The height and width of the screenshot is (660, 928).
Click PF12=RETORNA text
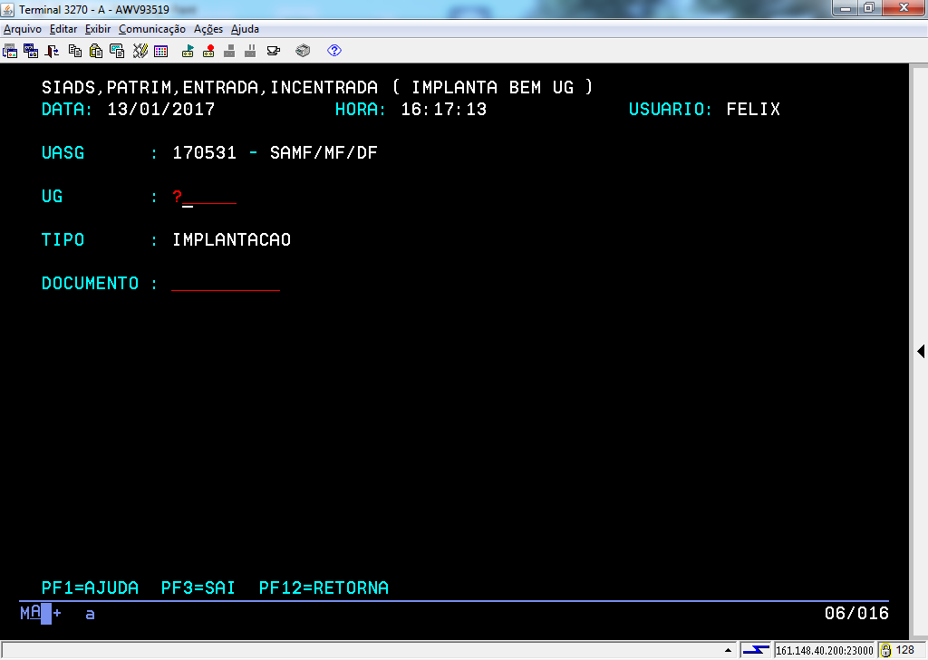tap(324, 587)
